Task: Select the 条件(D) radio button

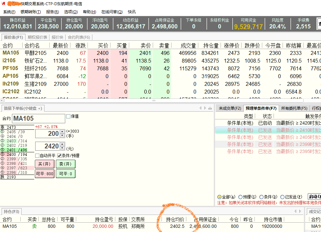Action: point(261,197)
